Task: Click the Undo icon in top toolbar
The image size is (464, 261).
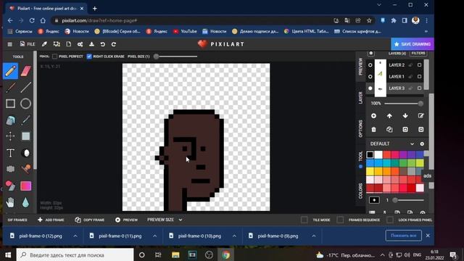Action: [103, 44]
